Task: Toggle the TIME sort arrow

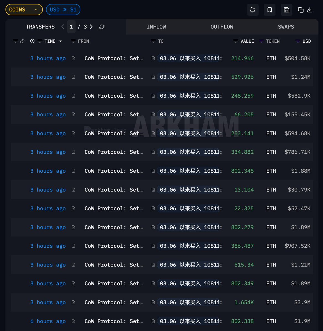Action: click(61, 41)
